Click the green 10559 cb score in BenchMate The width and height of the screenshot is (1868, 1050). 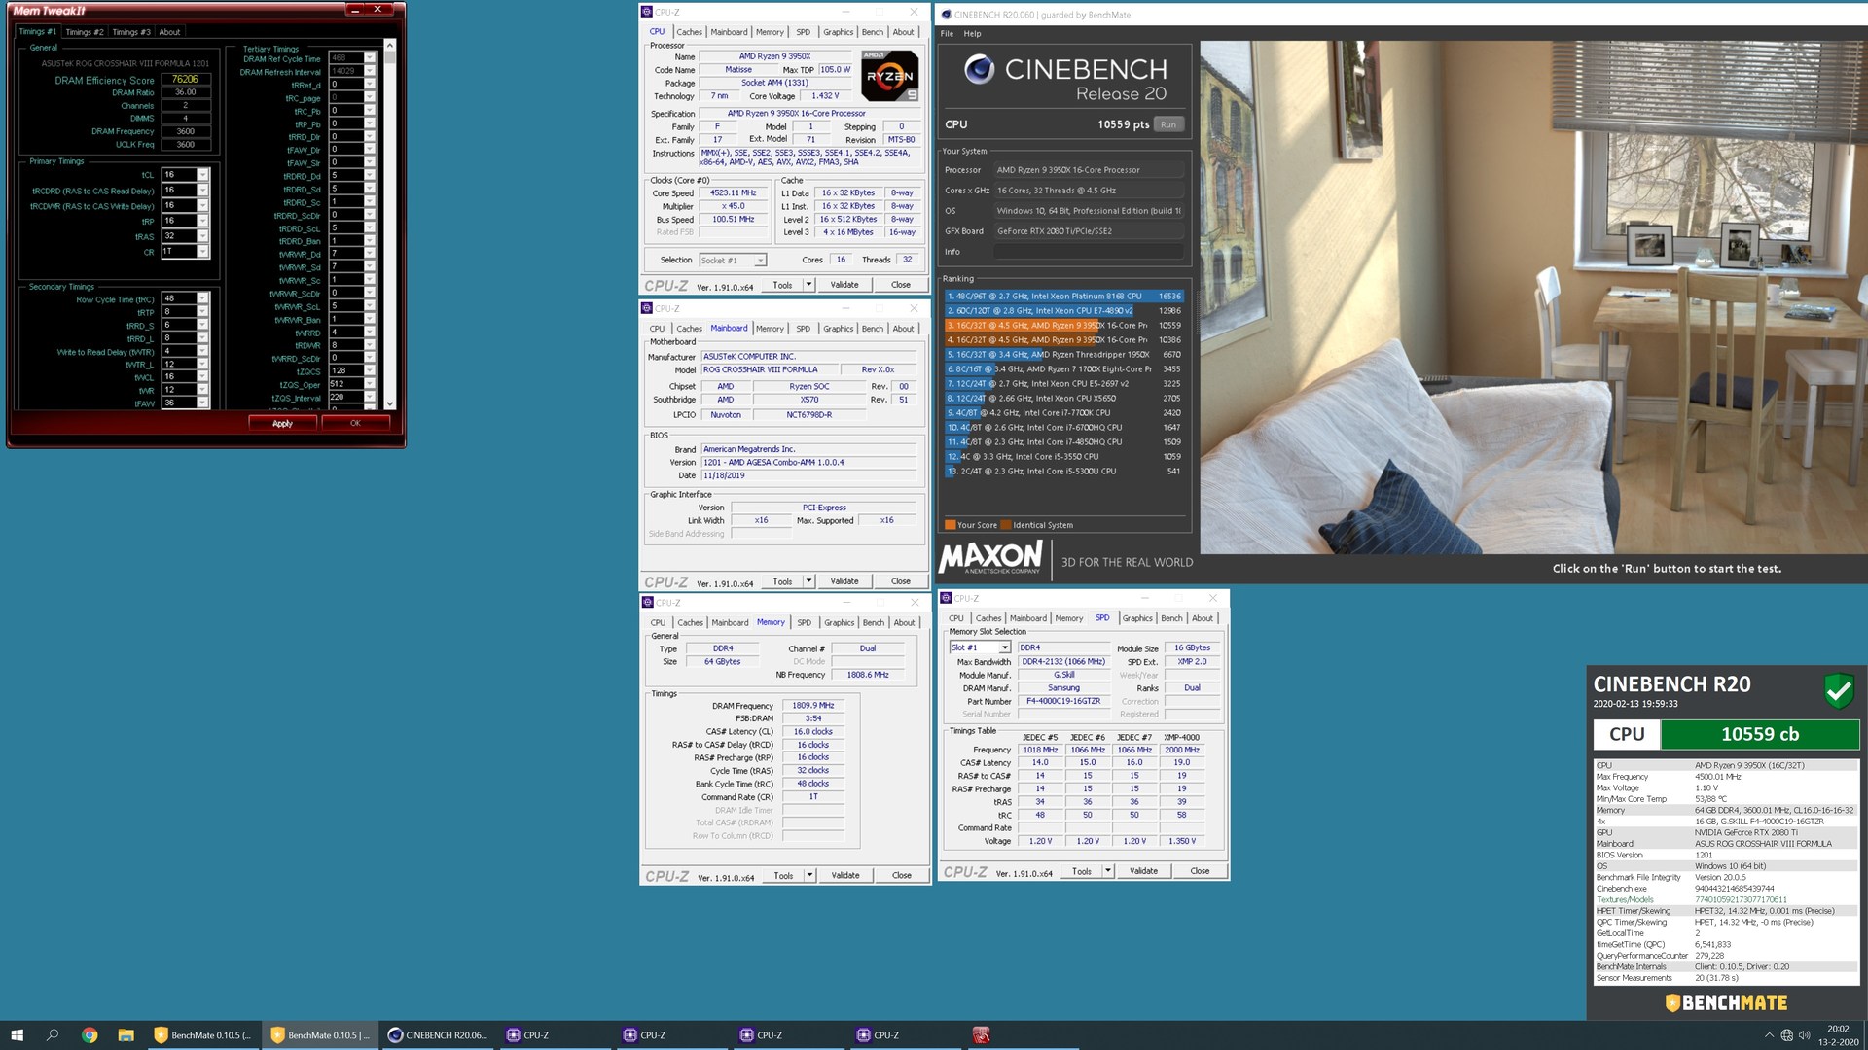[1759, 735]
